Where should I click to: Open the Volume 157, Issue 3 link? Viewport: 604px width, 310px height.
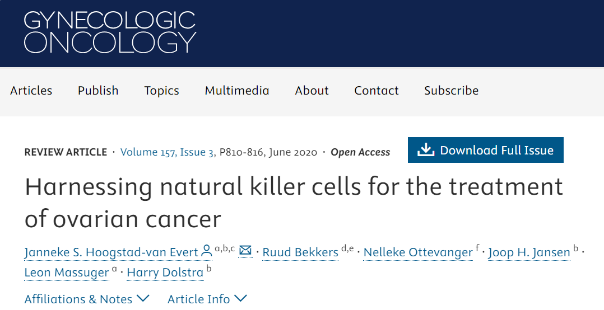coord(167,152)
